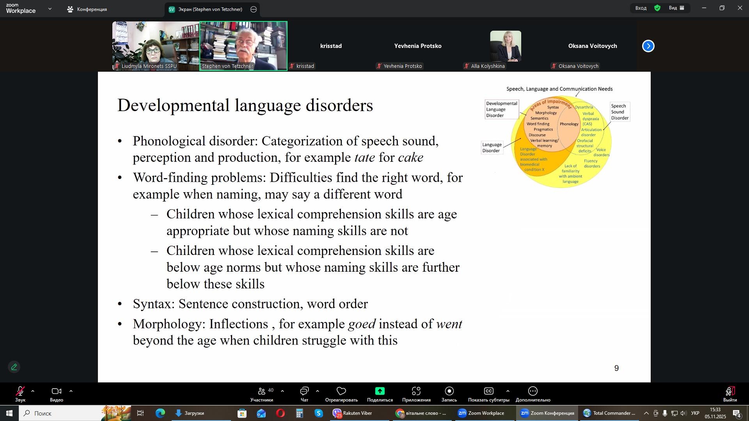Click the green Поделиться share screen icon
Image resolution: width=749 pixels, height=421 pixels.
(x=380, y=391)
